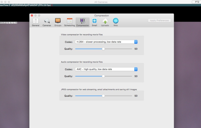Open the Scheduling preferences pane
This screenshot has height=128, width=201.
[70, 22]
